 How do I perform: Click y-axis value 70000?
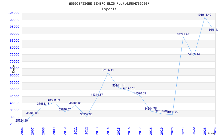coord(14,61)
